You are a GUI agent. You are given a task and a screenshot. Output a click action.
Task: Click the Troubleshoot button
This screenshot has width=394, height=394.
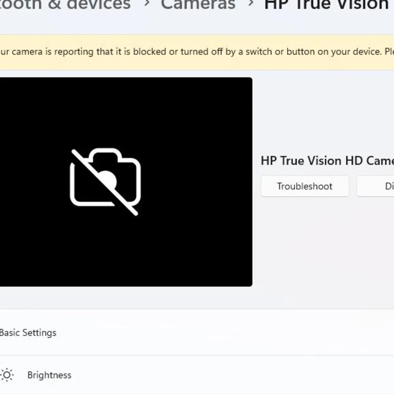305,186
